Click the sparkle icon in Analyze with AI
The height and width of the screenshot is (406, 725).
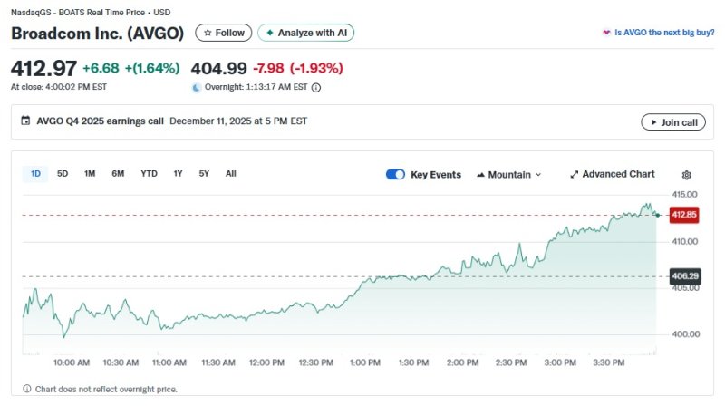[x=269, y=33]
